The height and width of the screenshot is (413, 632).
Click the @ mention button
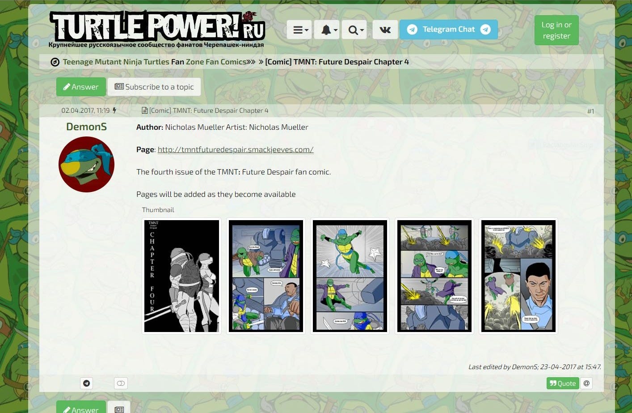pyautogui.click(x=586, y=383)
